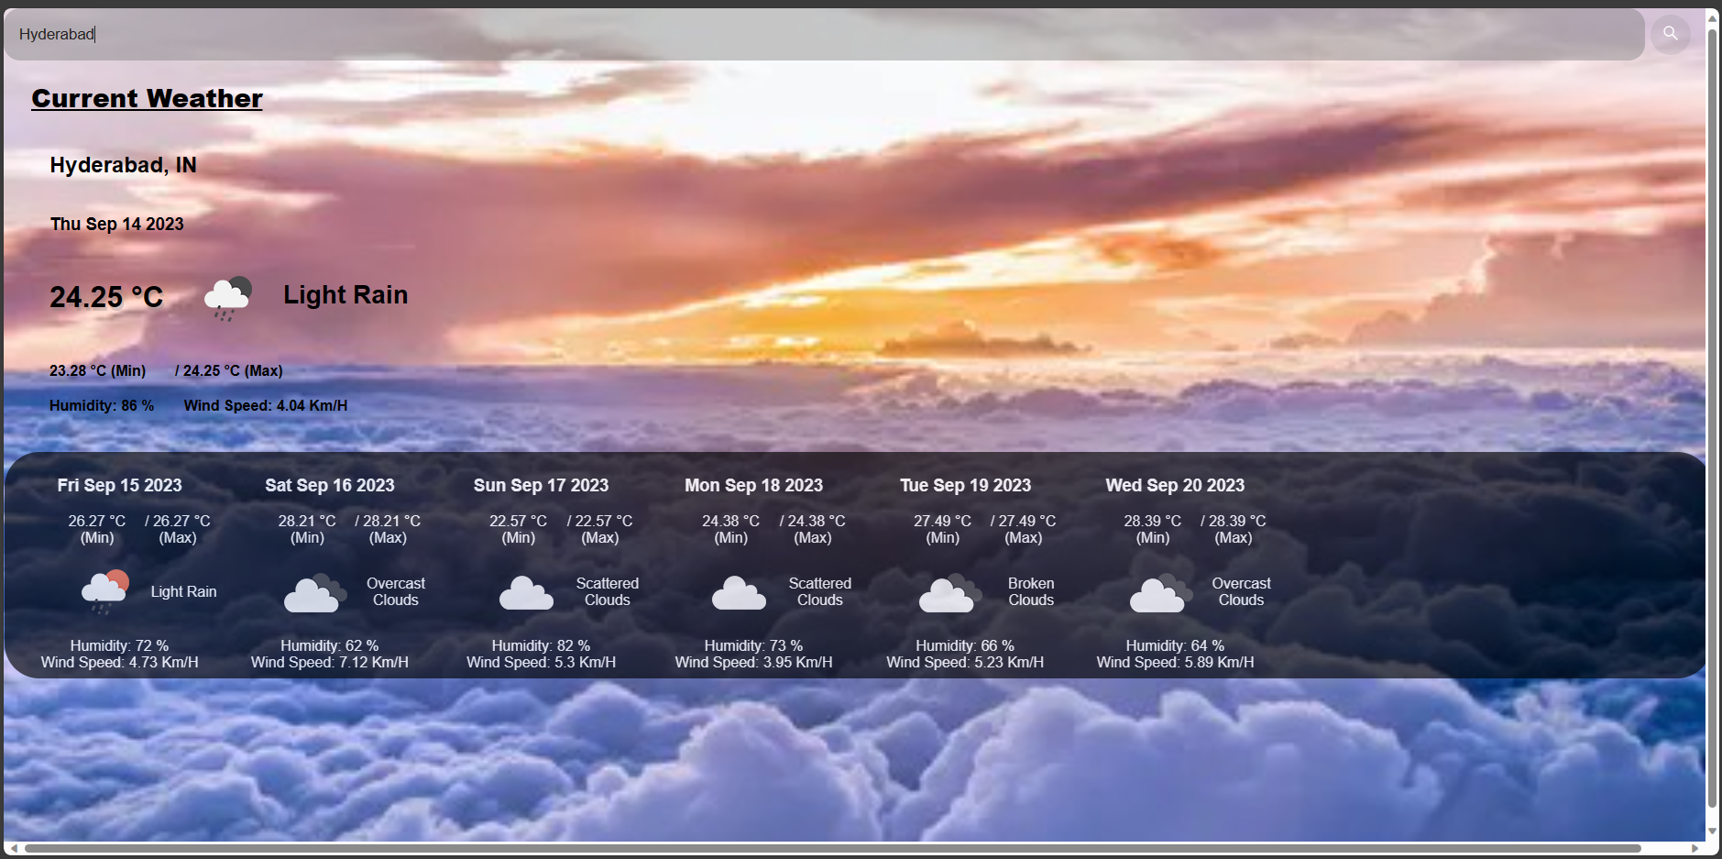Click the Wed Sep 20 2023 forecast card
The width and height of the screenshot is (1722, 859).
[x=1176, y=568]
